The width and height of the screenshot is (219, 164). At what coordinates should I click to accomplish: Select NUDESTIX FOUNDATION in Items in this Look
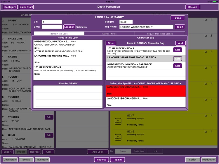[x=68, y=47]
